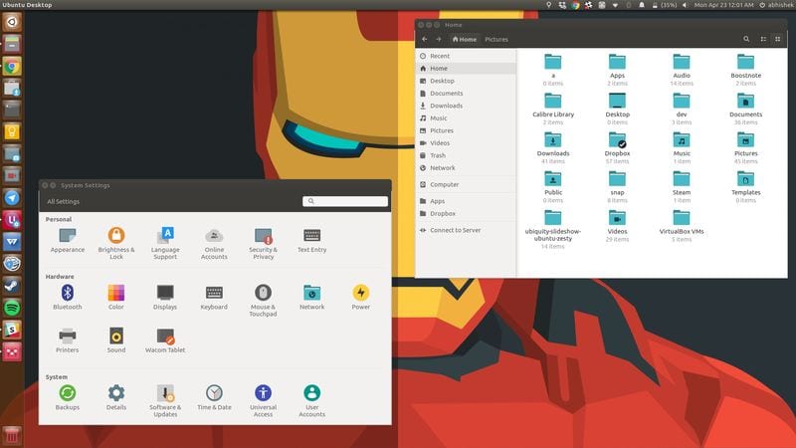Select the Public folder
796x448 pixels.
[553, 186]
